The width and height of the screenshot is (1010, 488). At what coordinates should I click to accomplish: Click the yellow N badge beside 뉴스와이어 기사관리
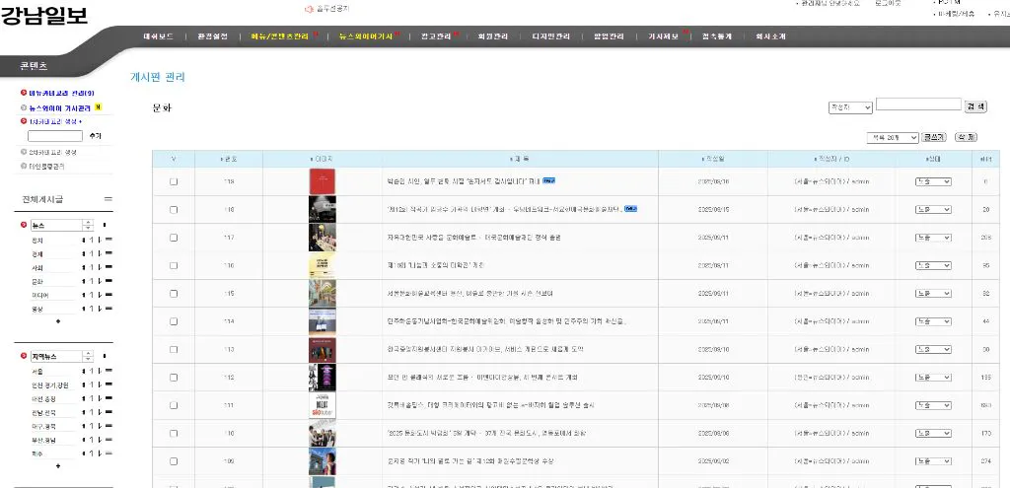coord(98,107)
